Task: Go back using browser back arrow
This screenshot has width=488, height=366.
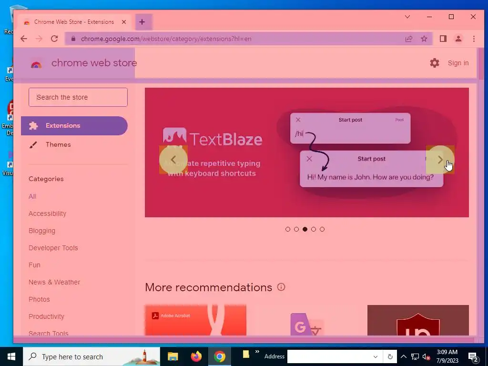Action: click(x=24, y=39)
